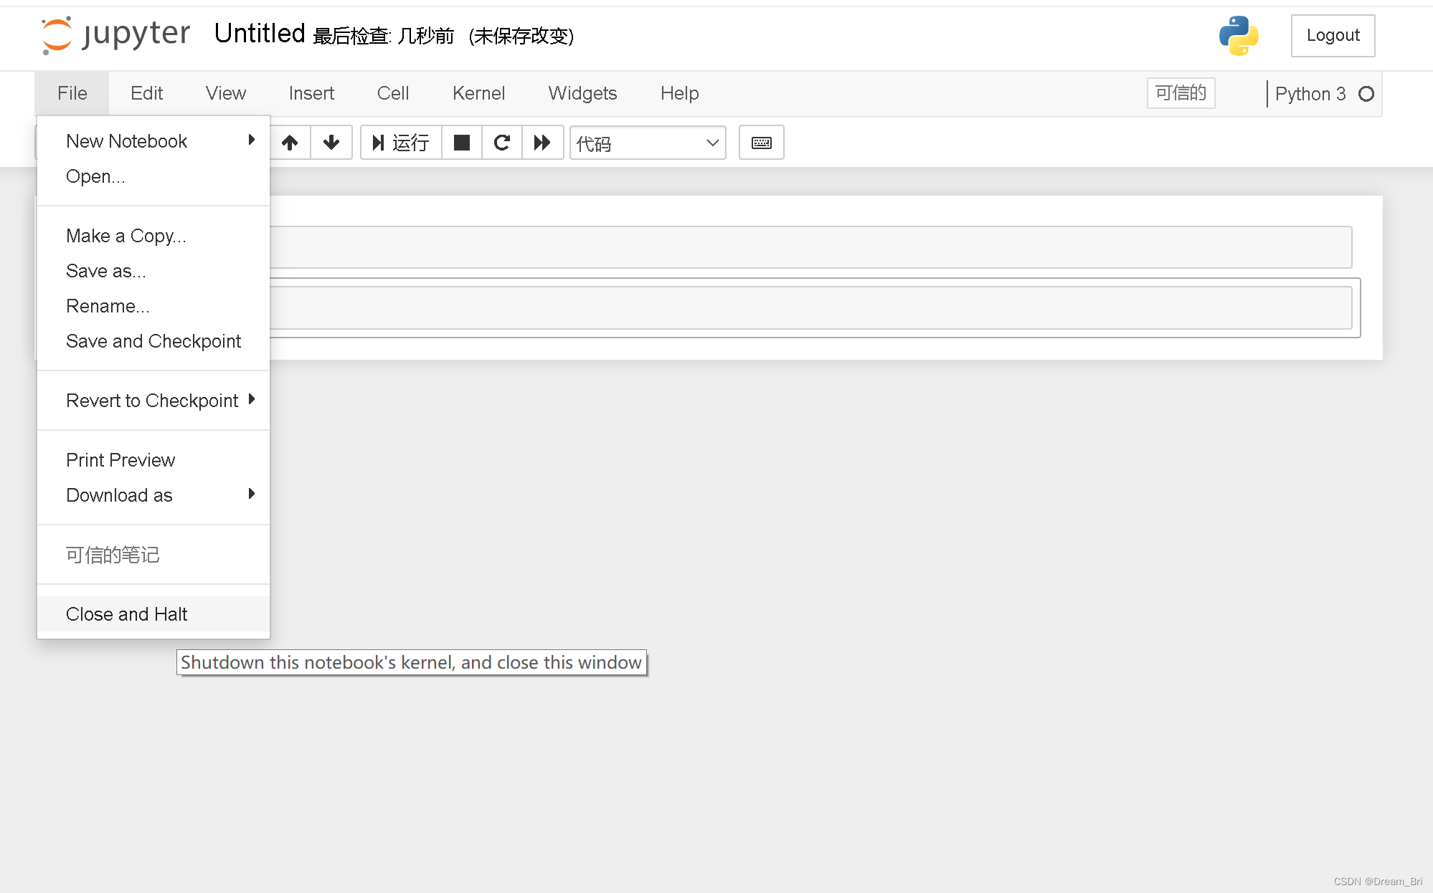Viewport: 1433px width, 893px height.
Task: Choose Close and Halt
Action: [x=153, y=614]
